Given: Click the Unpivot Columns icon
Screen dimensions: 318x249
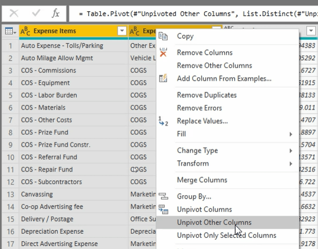Looking at the screenshot, I should (163, 209).
